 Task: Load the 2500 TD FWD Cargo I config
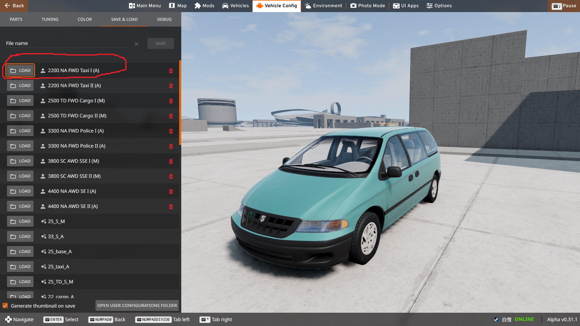(21, 101)
